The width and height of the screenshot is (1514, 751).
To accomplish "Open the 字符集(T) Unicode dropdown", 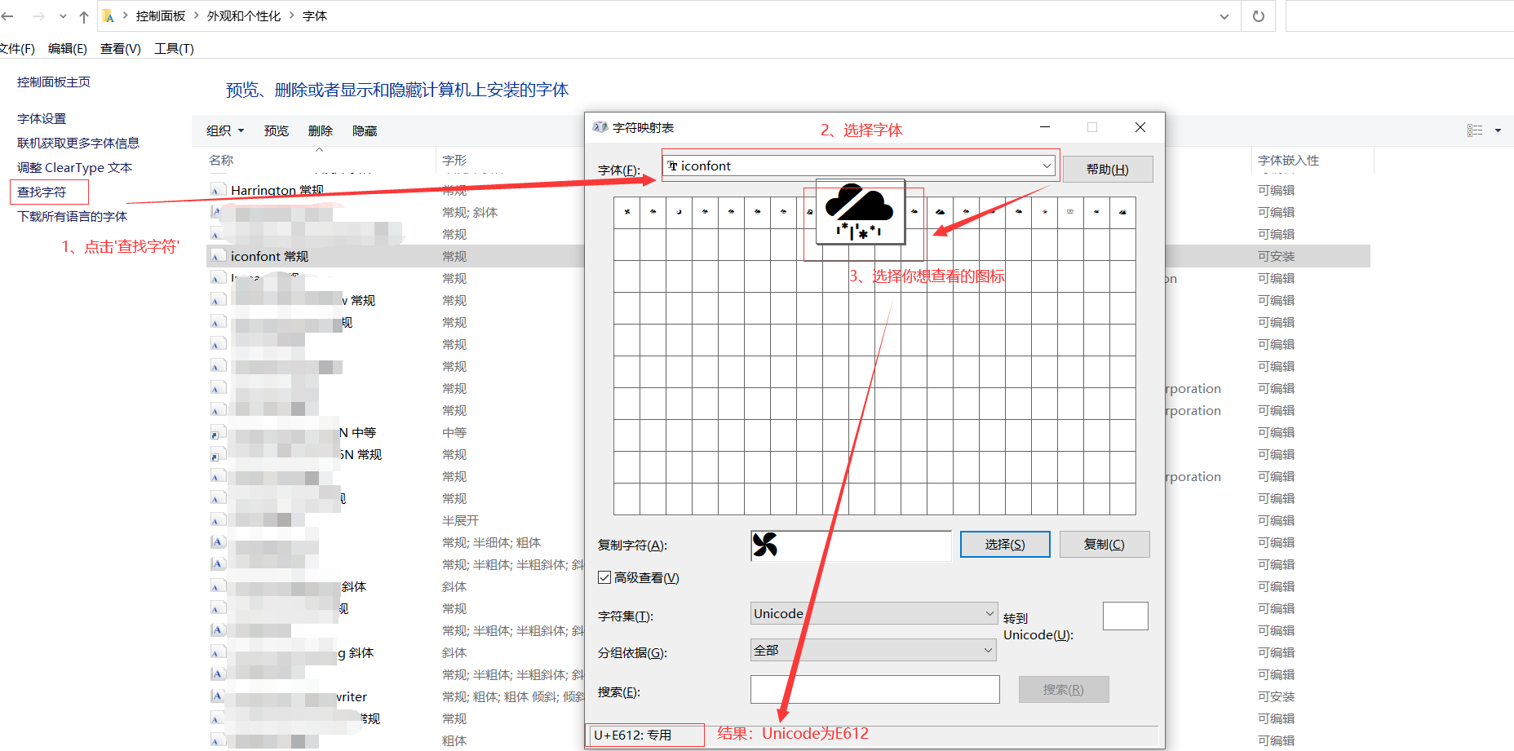I will (x=874, y=613).
